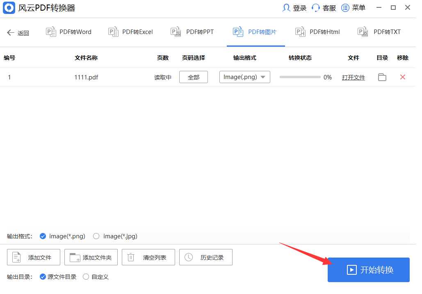The height and width of the screenshot is (294, 422).
Task: Click the PDF to Word tab icon
Action: point(51,32)
